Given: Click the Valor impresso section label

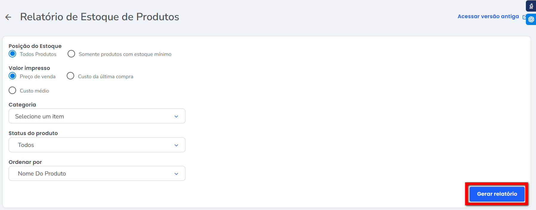Looking at the screenshot, I should pos(29,68).
